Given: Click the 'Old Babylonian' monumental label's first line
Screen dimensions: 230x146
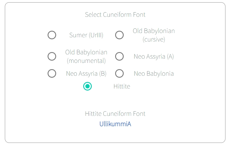Looking at the screenshot, I should point(86,52).
